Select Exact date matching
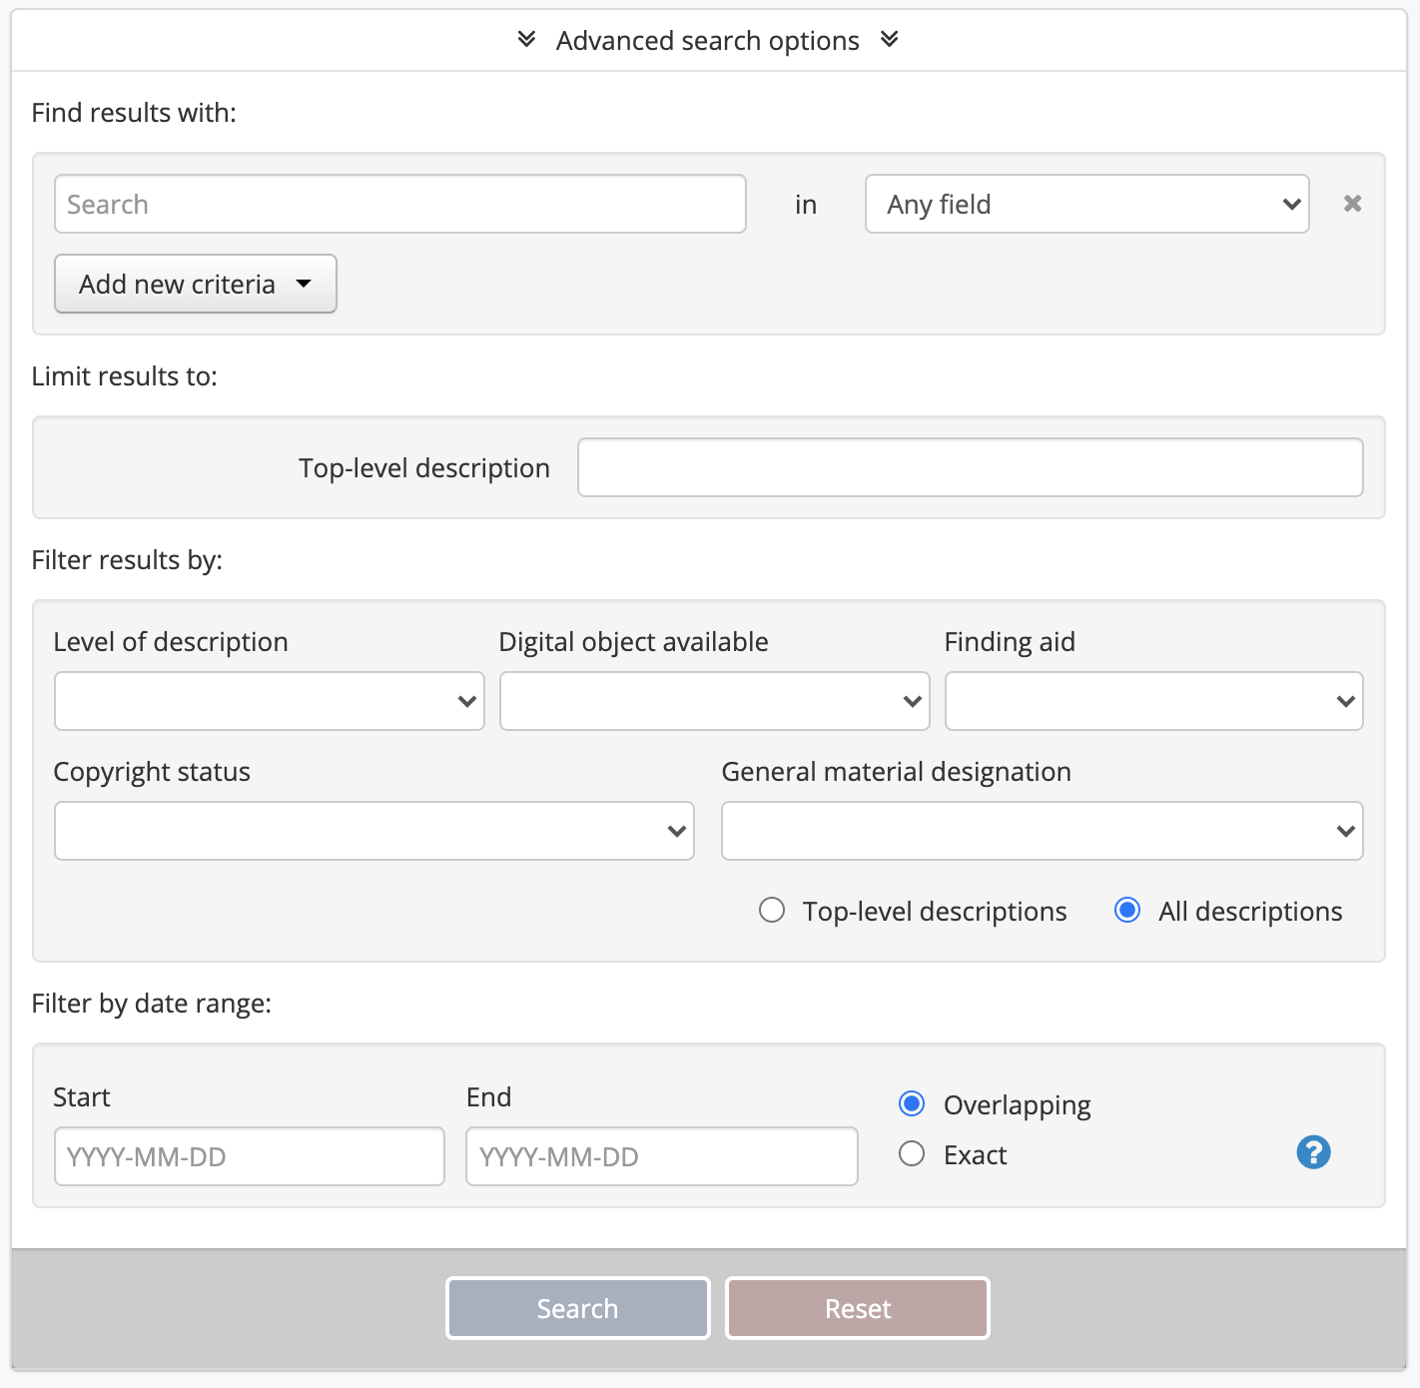This screenshot has height=1388, width=1420. click(x=911, y=1153)
